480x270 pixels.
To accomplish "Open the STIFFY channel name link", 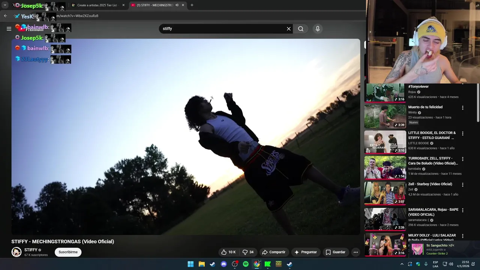I will [x=31, y=250].
